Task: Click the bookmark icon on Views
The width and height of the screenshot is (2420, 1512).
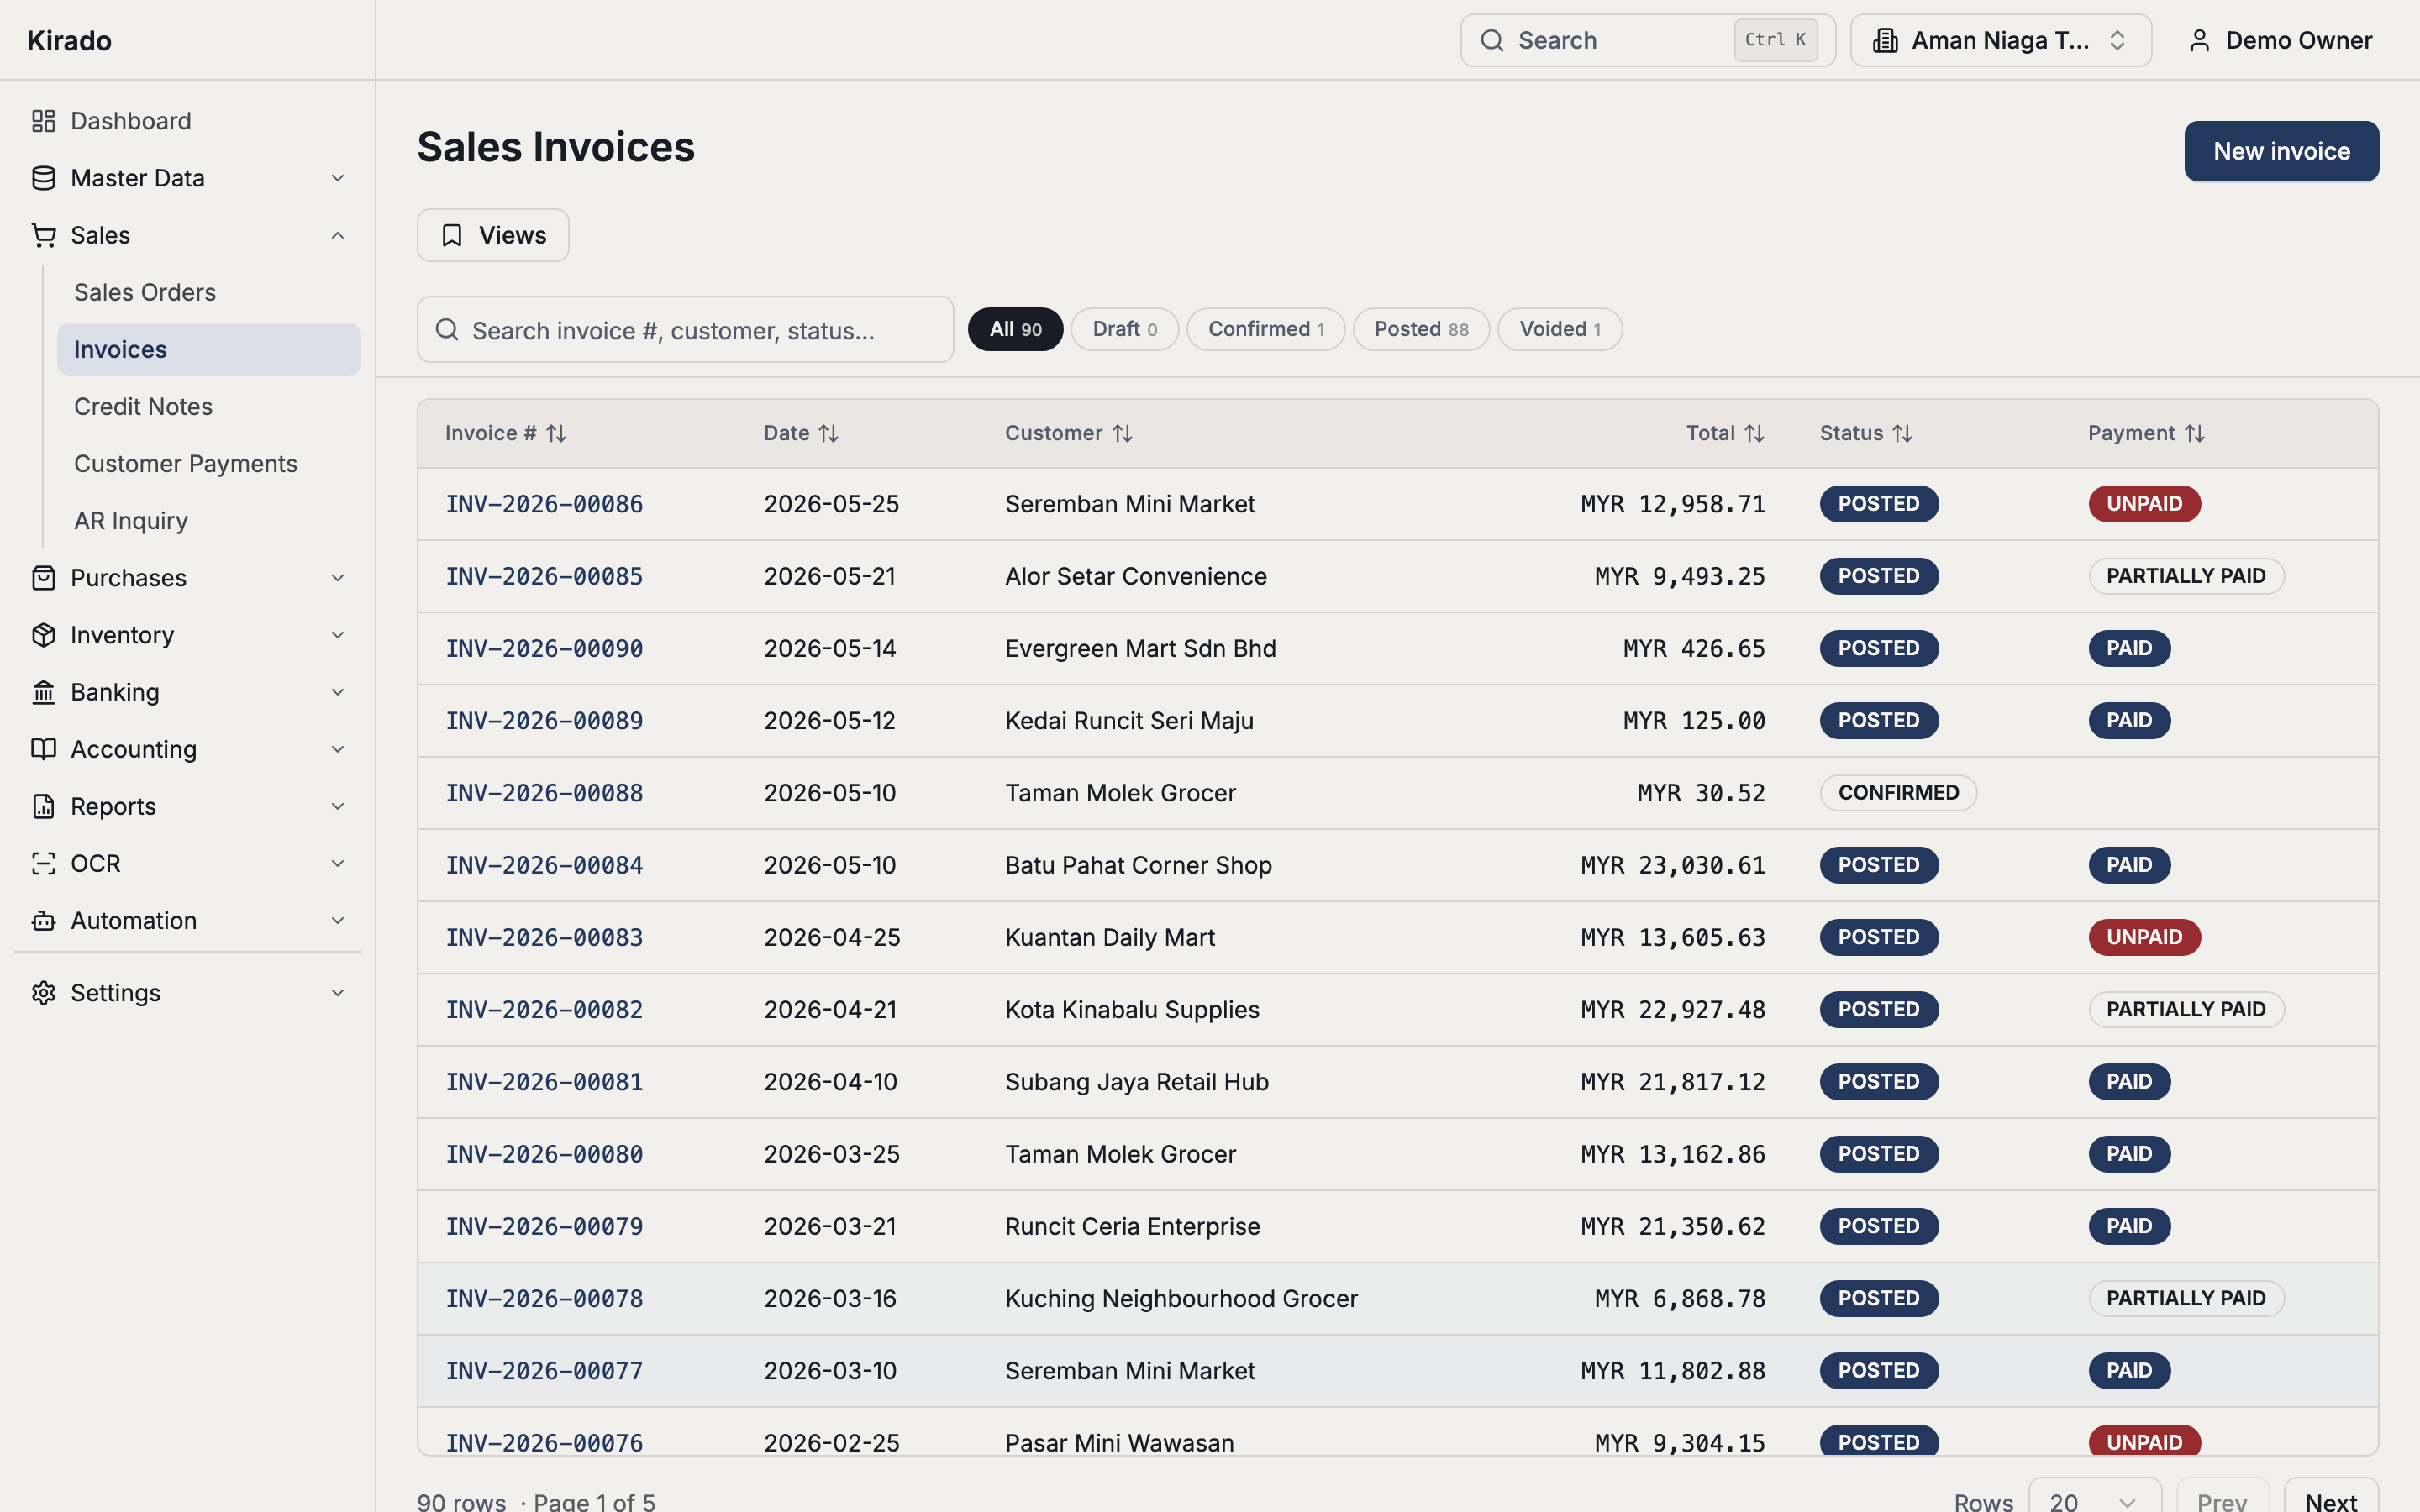Action: click(x=452, y=235)
